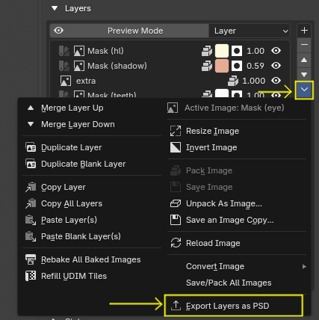The height and width of the screenshot is (320, 319).
Task: Select the Mask (shadow) layer name
Action: click(x=117, y=66)
